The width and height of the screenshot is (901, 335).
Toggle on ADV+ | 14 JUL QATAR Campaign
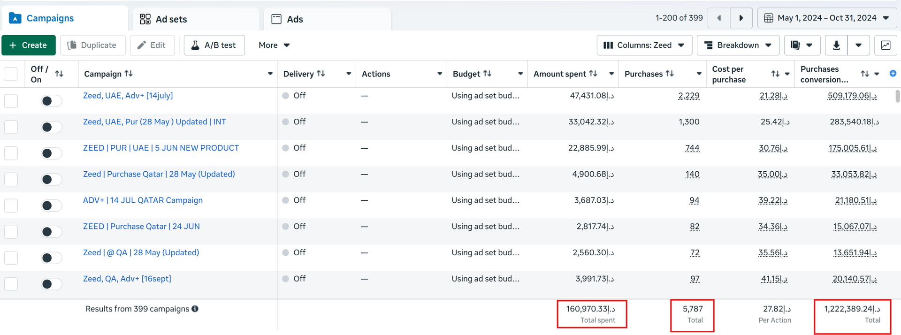(x=51, y=206)
